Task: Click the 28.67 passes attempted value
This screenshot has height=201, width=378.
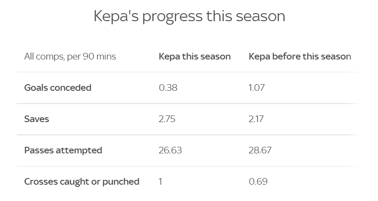Action: (x=260, y=150)
